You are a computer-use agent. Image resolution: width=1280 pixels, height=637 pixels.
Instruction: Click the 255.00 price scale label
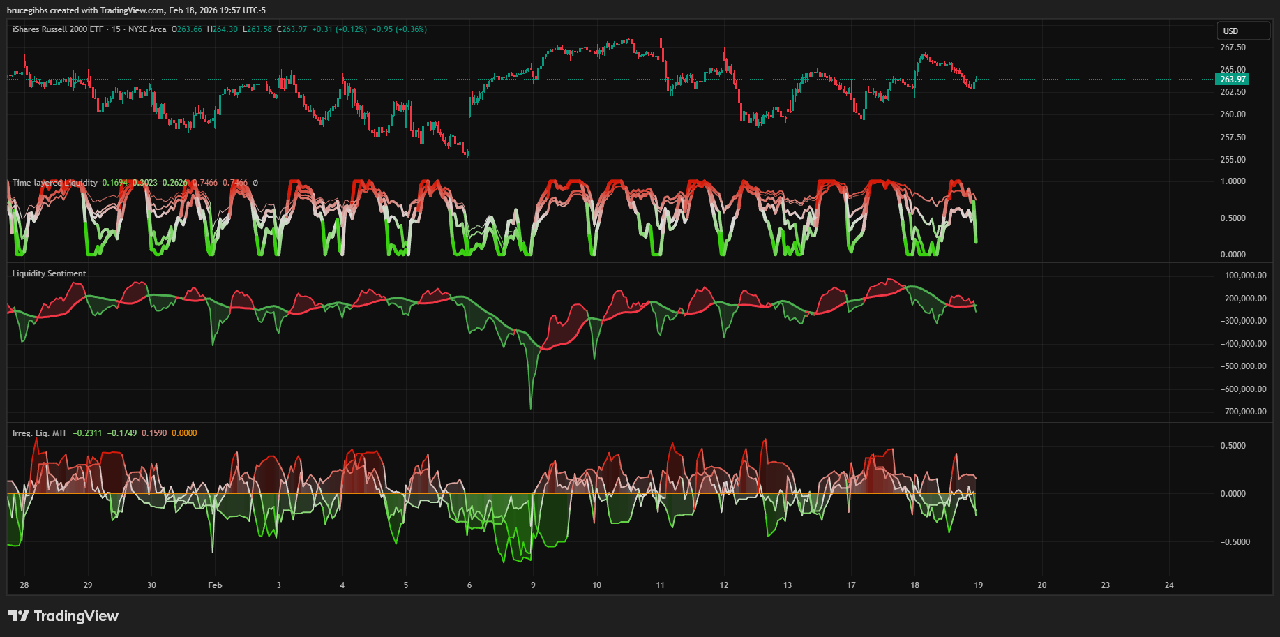pos(1233,160)
